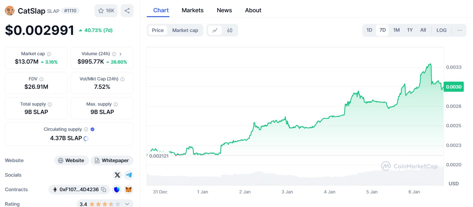Click the 3.4 rating score
The width and height of the screenshot is (473, 207).
83,204
